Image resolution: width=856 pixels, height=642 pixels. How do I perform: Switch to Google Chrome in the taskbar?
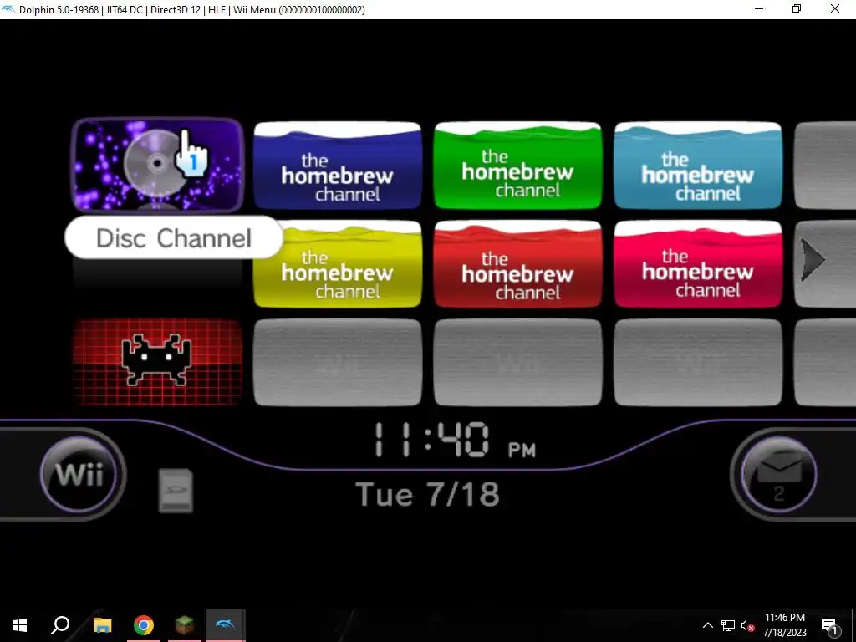click(x=144, y=625)
